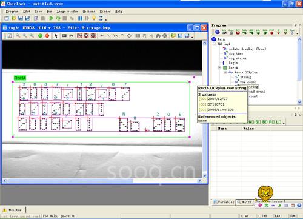The width and height of the screenshot is (303, 219).
Task: Click the green circle icon in image toolbar
Action: click(40, 36)
